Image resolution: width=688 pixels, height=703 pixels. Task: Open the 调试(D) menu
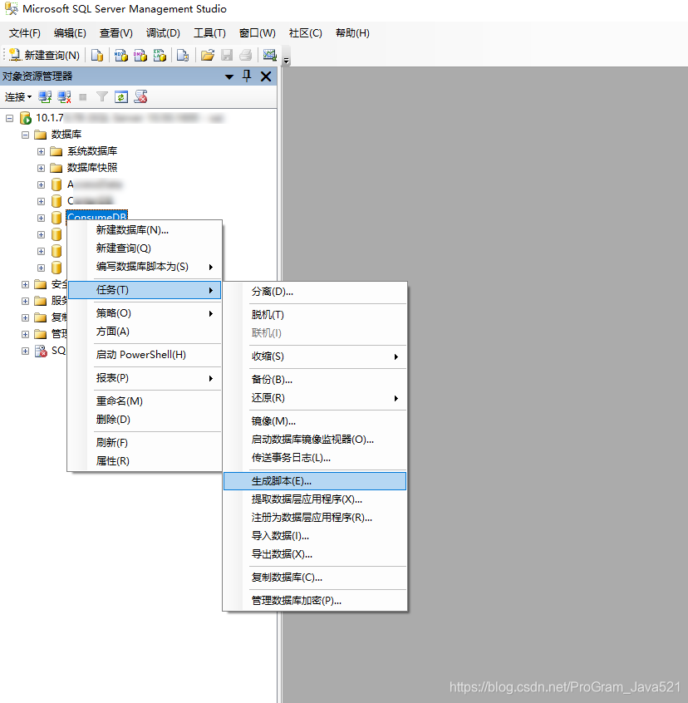(163, 33)
